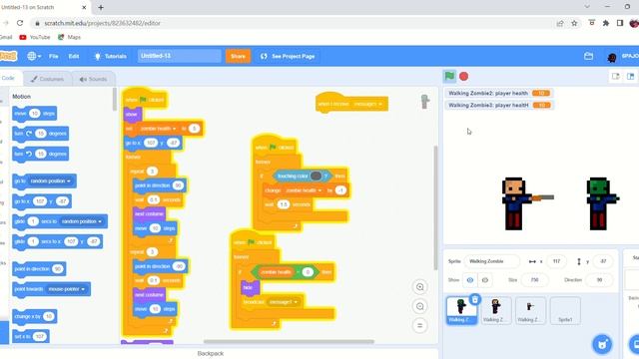This screenshot has height=359, width=639.
Task: Click turn clockwise 15 degrees block
Action: [40, 134]
